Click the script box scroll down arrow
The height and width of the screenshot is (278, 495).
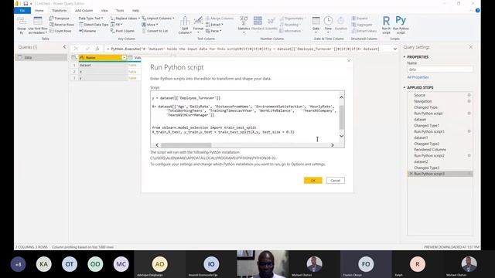coord(341,136)
